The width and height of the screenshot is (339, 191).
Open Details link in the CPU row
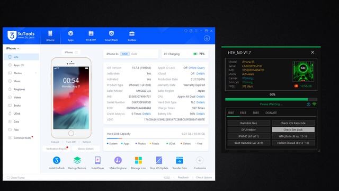click(x=200, y=97)
